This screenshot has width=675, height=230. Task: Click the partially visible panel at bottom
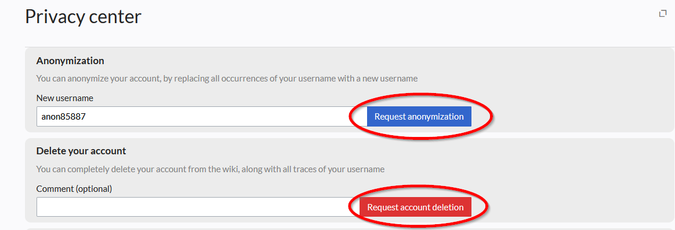coord(350,229)
